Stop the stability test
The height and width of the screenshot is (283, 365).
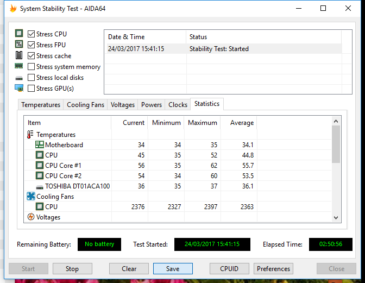pos(72,268)
